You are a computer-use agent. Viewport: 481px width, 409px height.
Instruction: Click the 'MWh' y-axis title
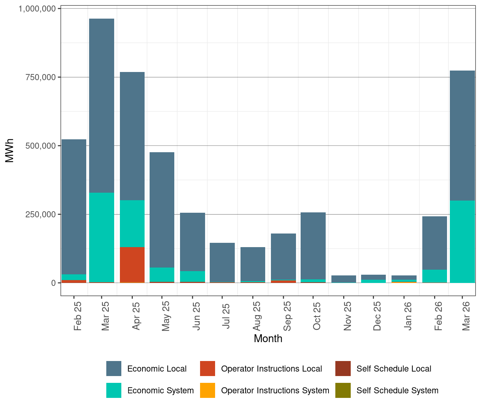coord(9,150)
